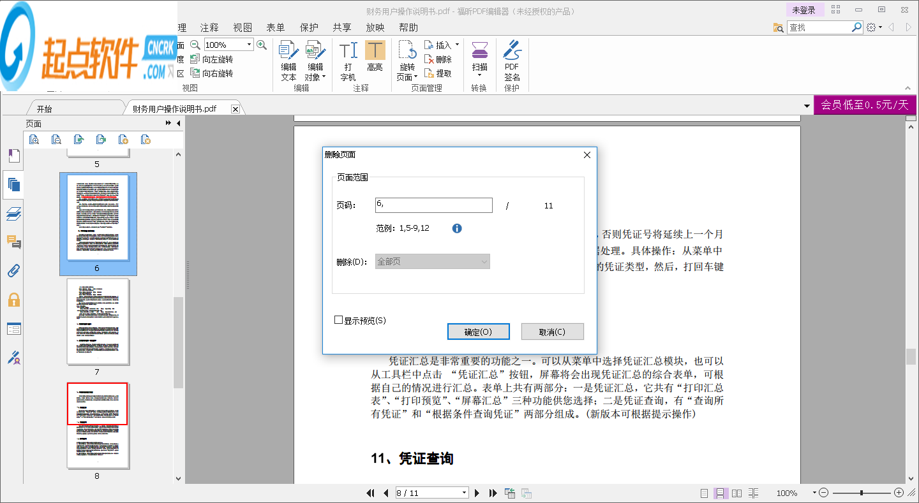919x503 pixels.
Task: Click the info icon beside the example text
Action: pos(457,228)
